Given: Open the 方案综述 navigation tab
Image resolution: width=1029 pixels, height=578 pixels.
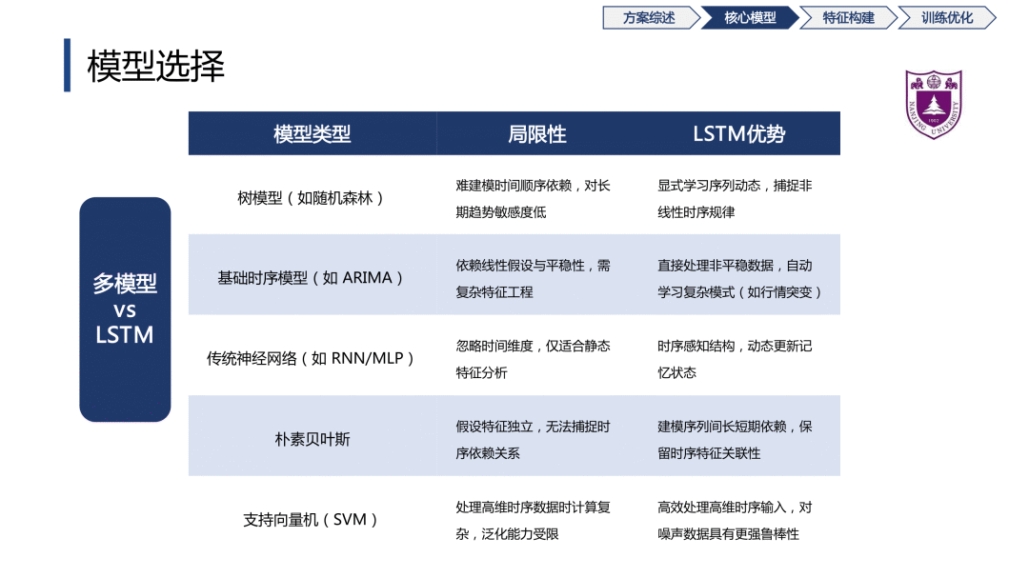Looking at the screenshot, I should click(x=650, y=18).
